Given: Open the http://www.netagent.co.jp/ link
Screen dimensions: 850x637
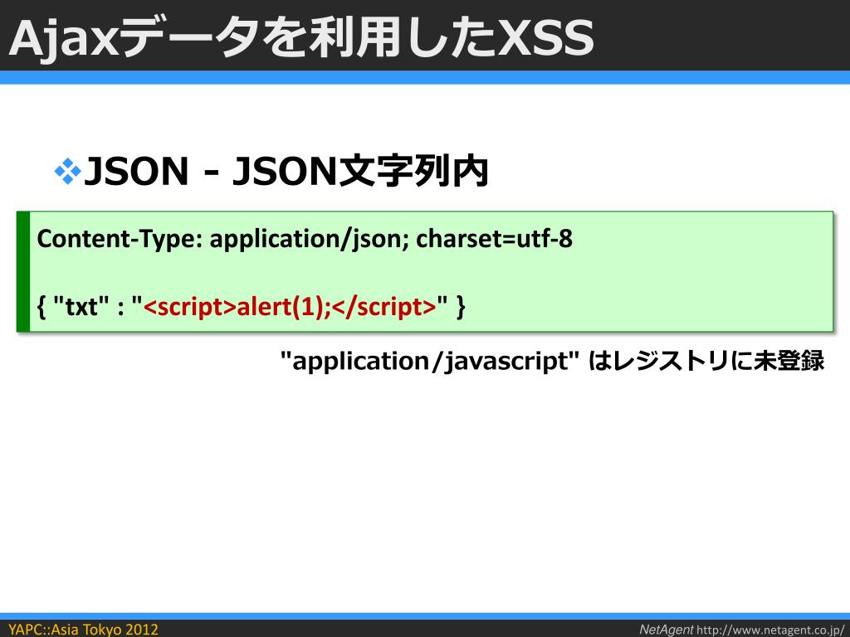Looking at the screenshot, I should [770, 630].
